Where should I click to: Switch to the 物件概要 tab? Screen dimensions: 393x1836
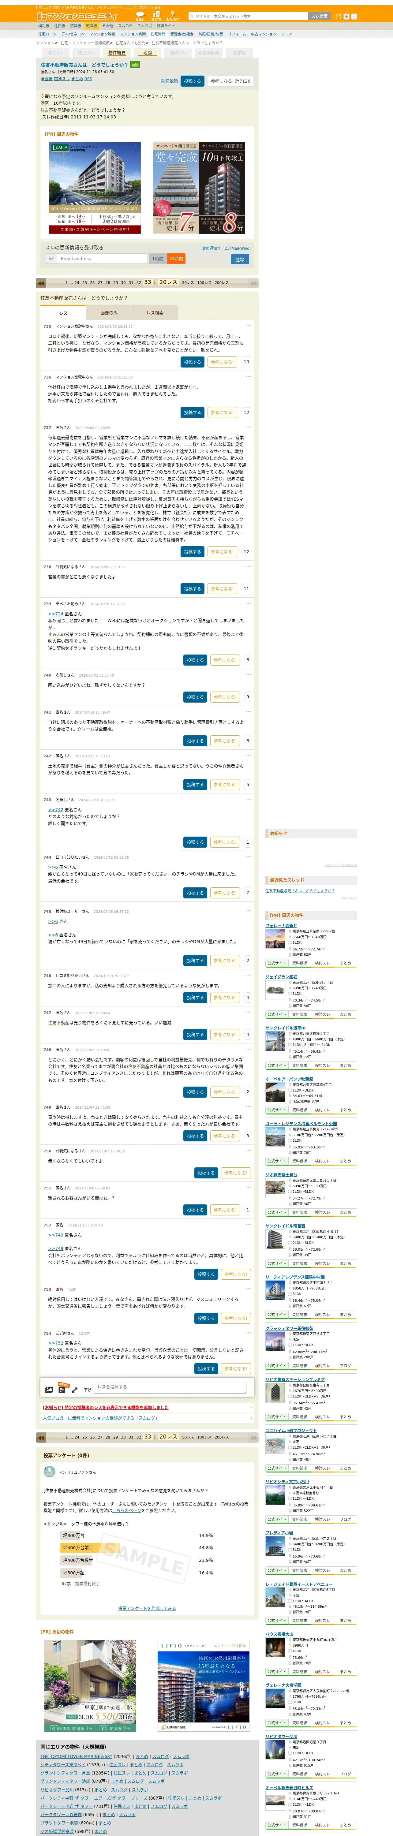click(x=116, y=53)
